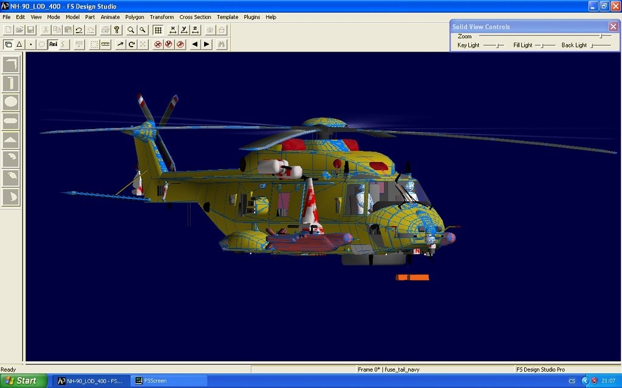The width and height of the screenshot is (622, 388).
Task: Click the X axis constraint icon
Action: (x=173, y=30)
